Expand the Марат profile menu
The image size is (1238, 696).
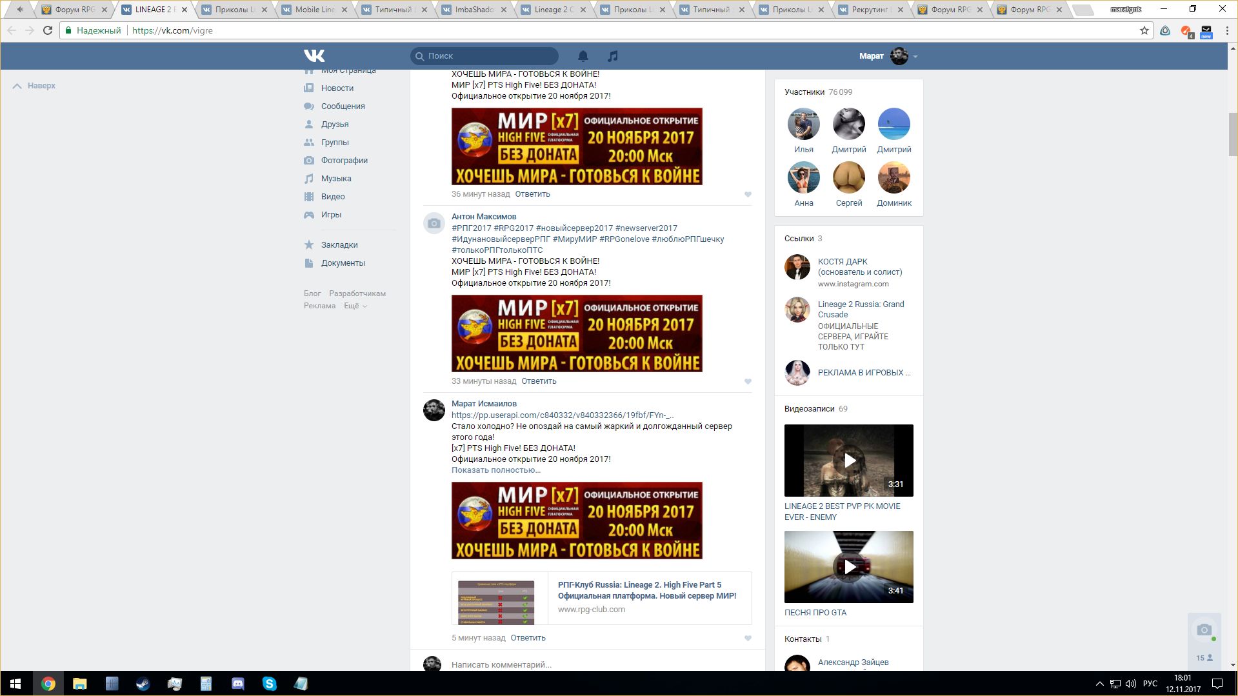point(915,57)
